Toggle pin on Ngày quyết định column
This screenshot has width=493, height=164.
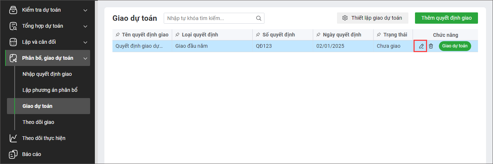(x=318, y=35)
